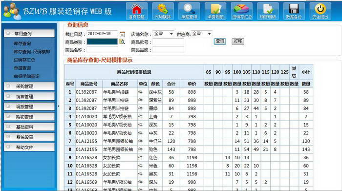The height and width of the screenshot is (191, 342).
Task: Select row 2 color cell 深紫兰
Action: pos(155,100)
